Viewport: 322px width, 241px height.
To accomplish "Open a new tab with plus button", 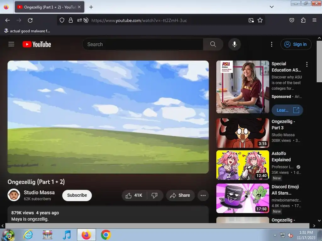I will [91, 7].
